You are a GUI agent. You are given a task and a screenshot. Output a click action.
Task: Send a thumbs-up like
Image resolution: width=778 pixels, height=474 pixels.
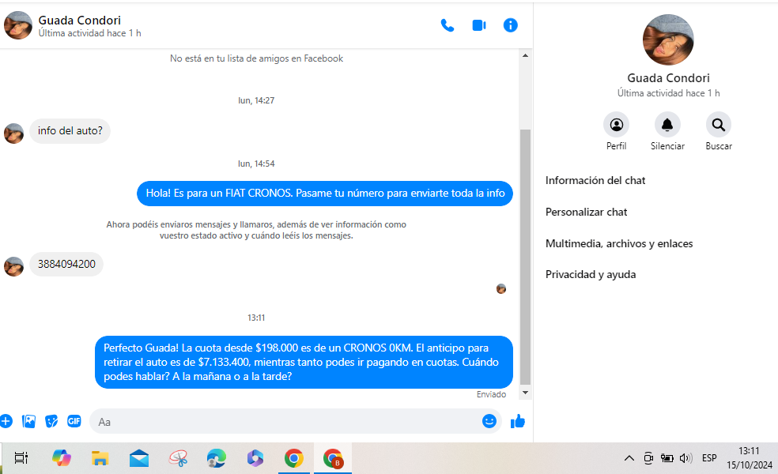518,421
